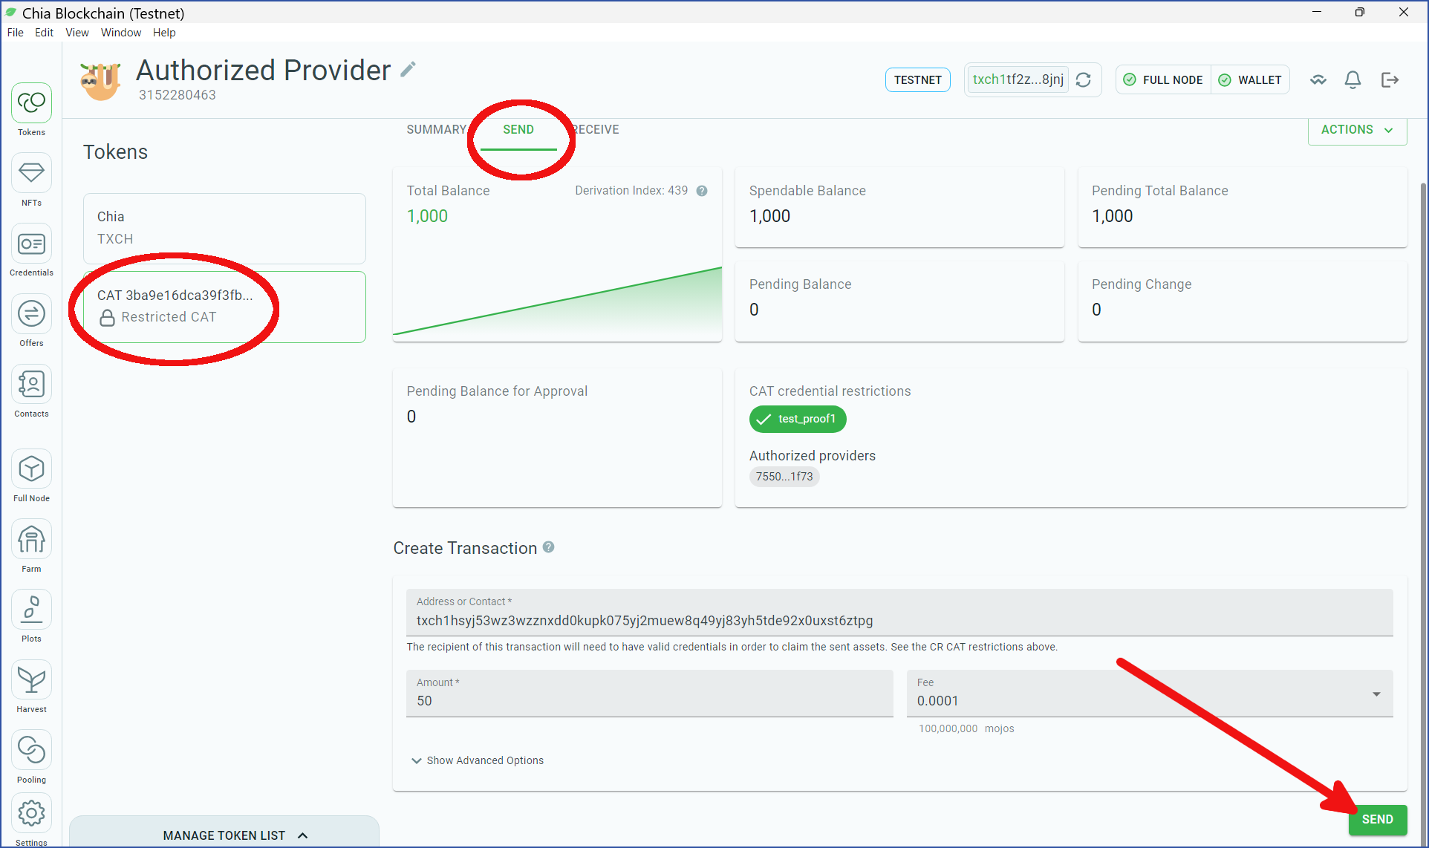
Task: Click the wallet sloth avatar
Action: coord(100,80)
